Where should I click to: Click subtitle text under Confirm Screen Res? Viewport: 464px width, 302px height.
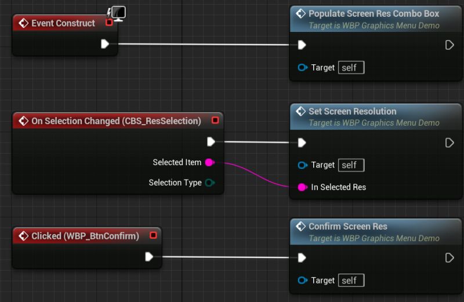[x=374, y=238]
